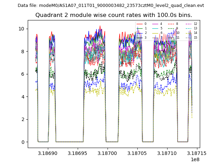Click the y-axis tick label 10

coord(21,29)
